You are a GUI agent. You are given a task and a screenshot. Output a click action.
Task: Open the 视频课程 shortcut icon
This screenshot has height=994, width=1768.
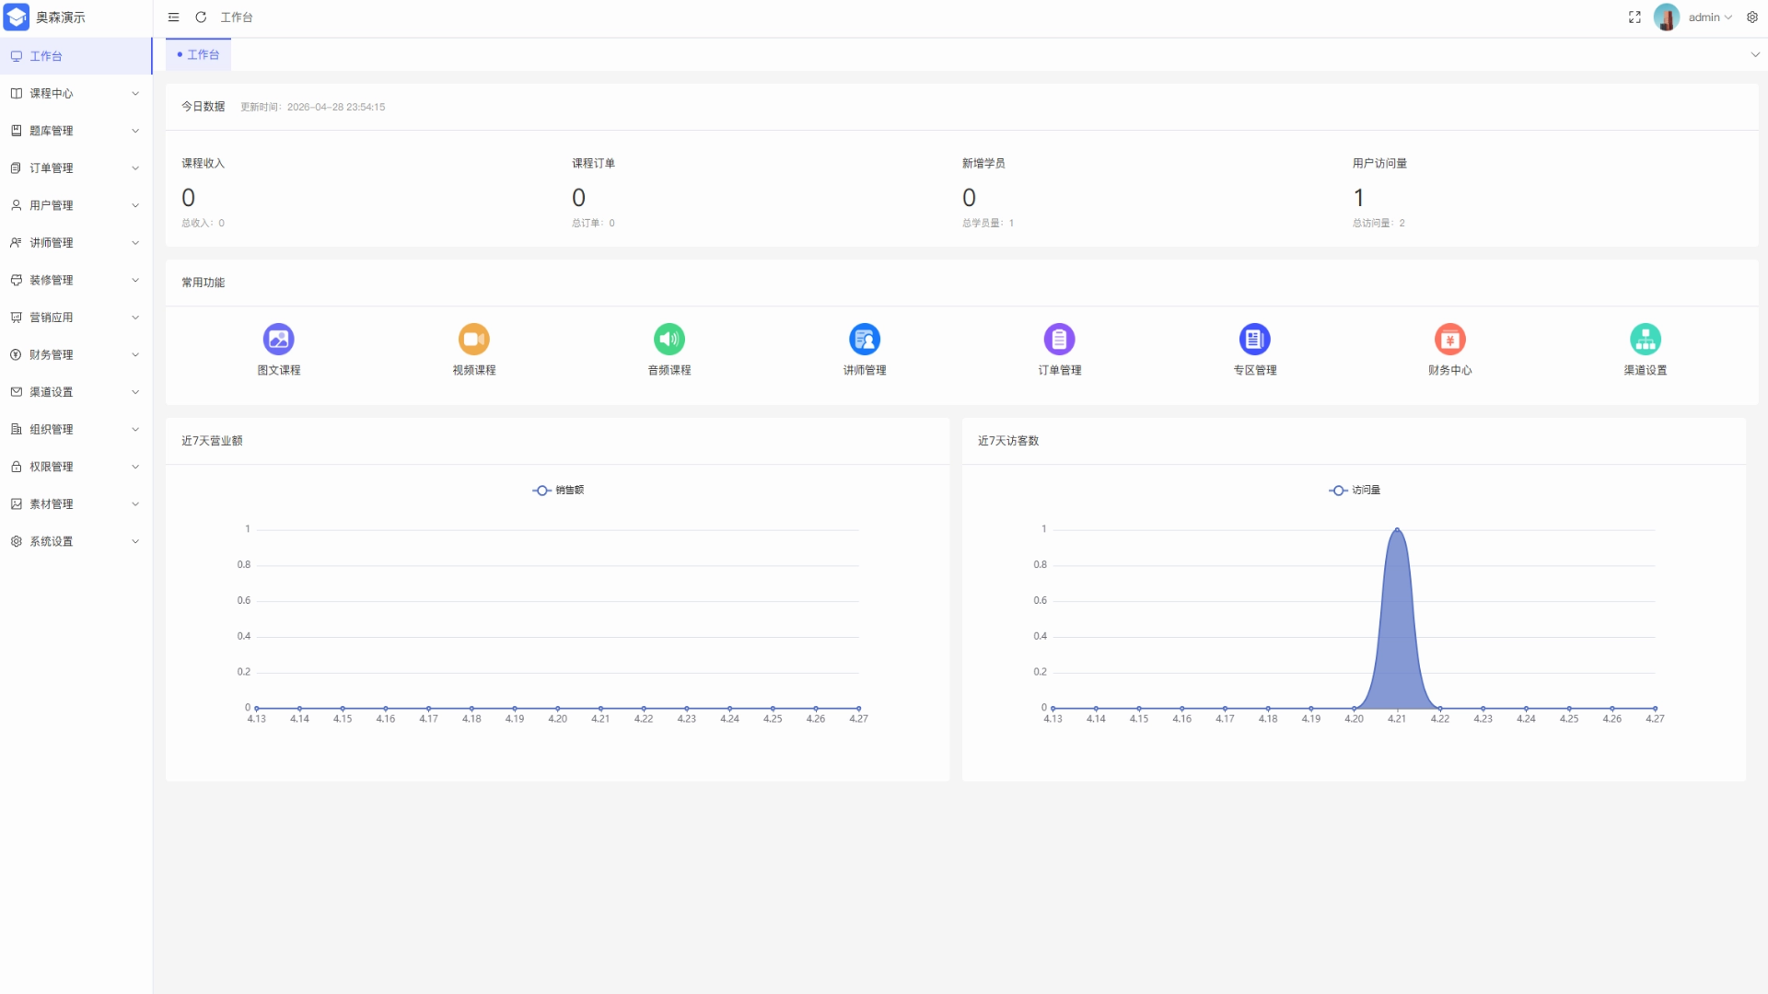click(x=473, y=340)
